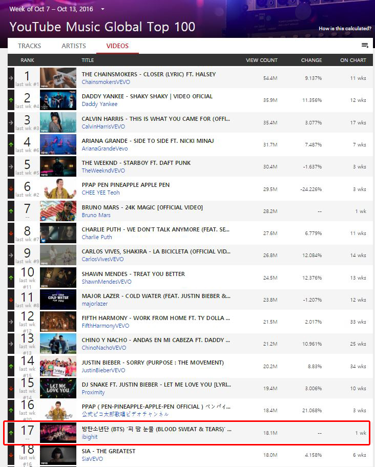This screenshot has width=375, height=467.
Task: Open the playlist queue icon
Action: [365, 45]
